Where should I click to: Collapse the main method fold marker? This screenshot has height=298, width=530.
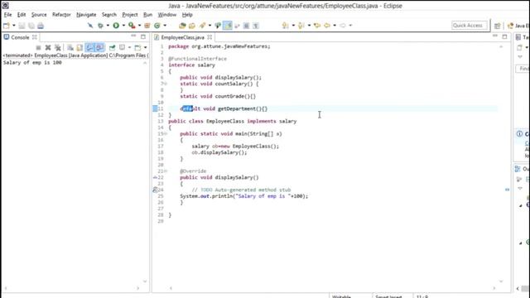[x=166, y=134]
